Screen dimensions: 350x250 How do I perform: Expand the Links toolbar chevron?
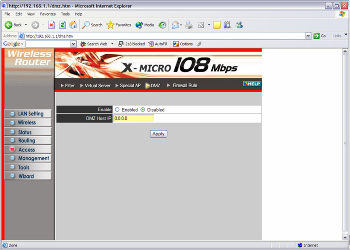(x=346, y=35)
